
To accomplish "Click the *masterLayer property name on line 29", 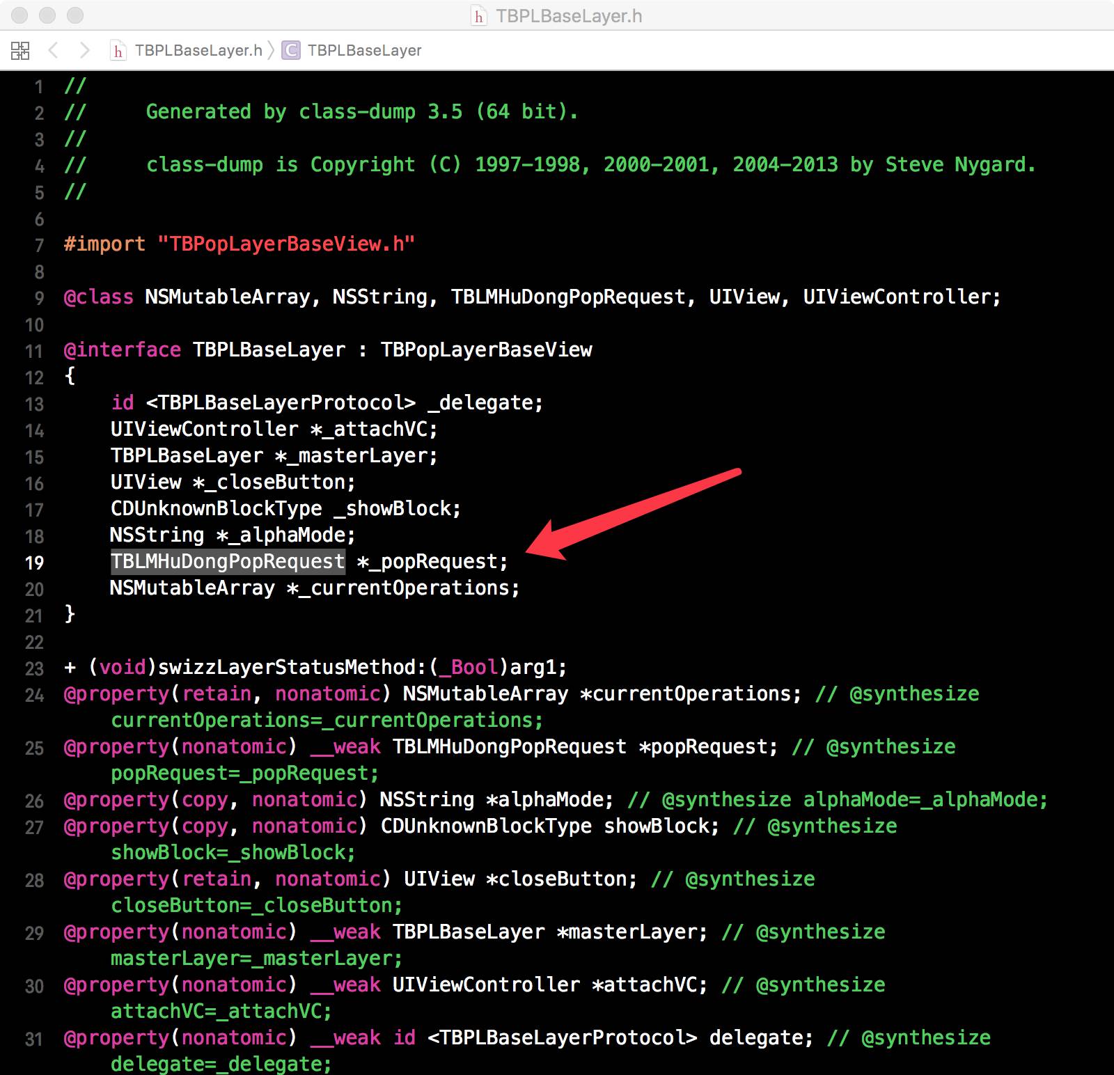I will click(x=627, y=932).
